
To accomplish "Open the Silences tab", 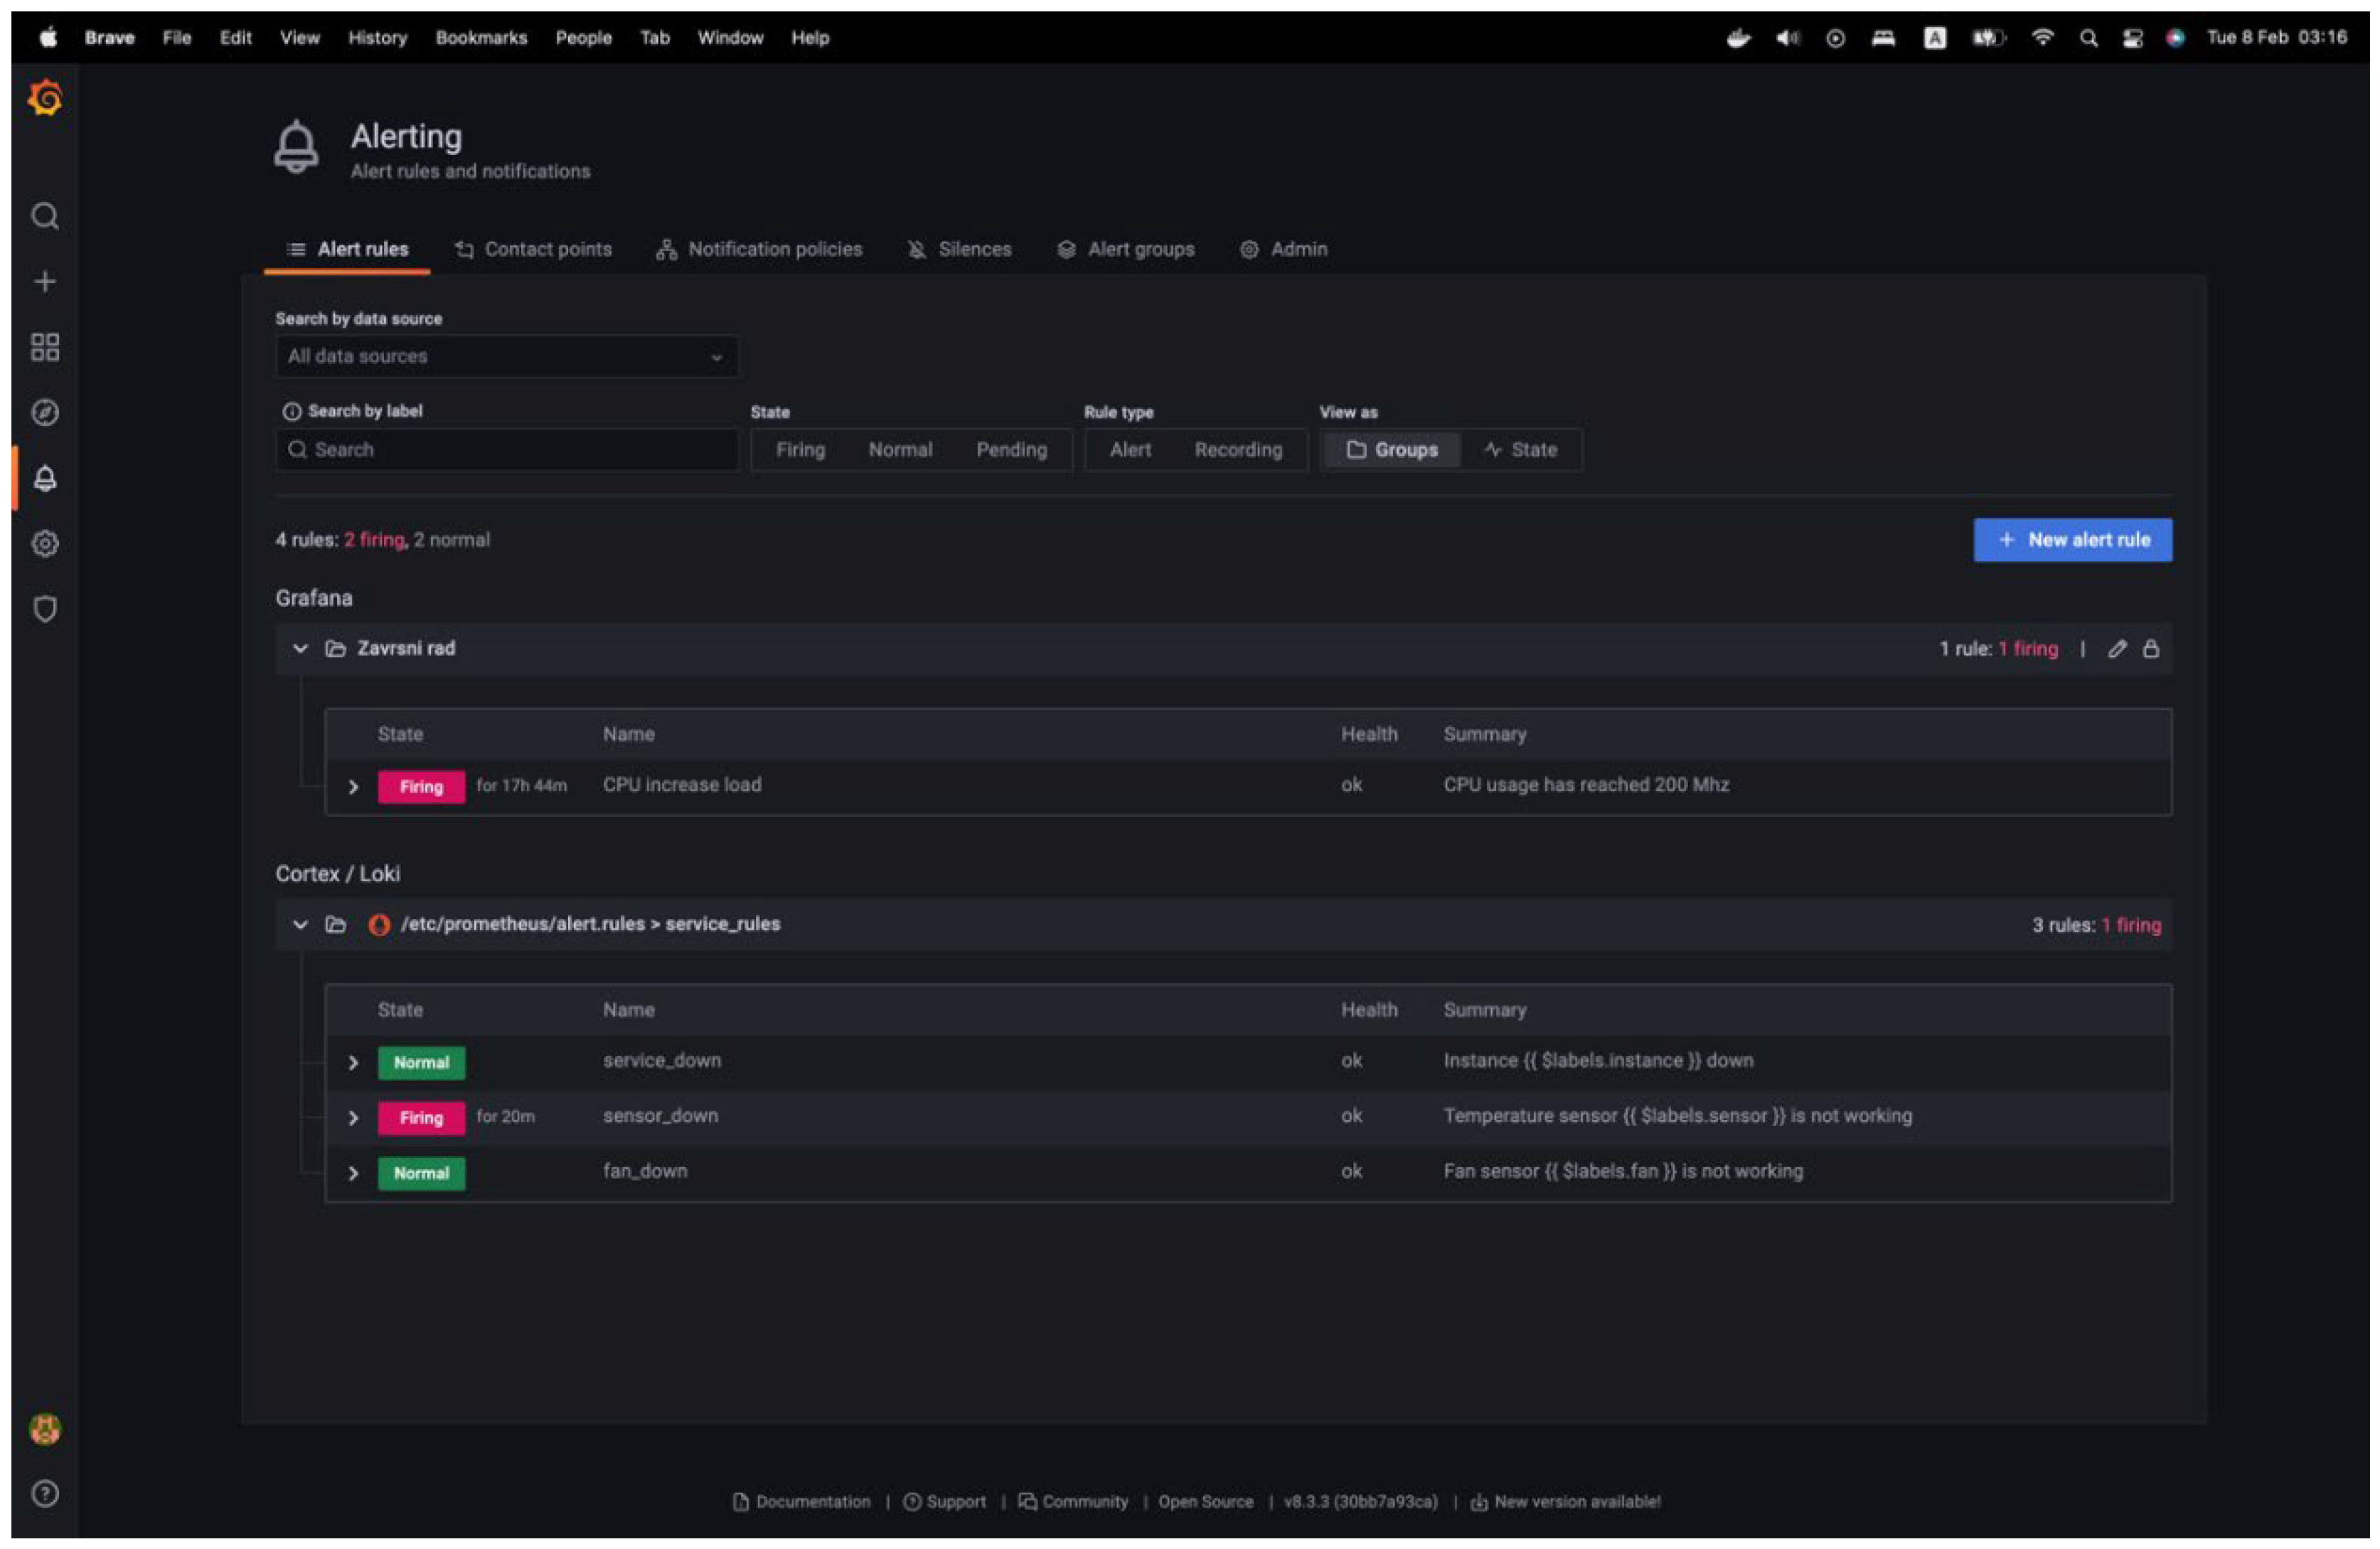I will coord(959,249).
